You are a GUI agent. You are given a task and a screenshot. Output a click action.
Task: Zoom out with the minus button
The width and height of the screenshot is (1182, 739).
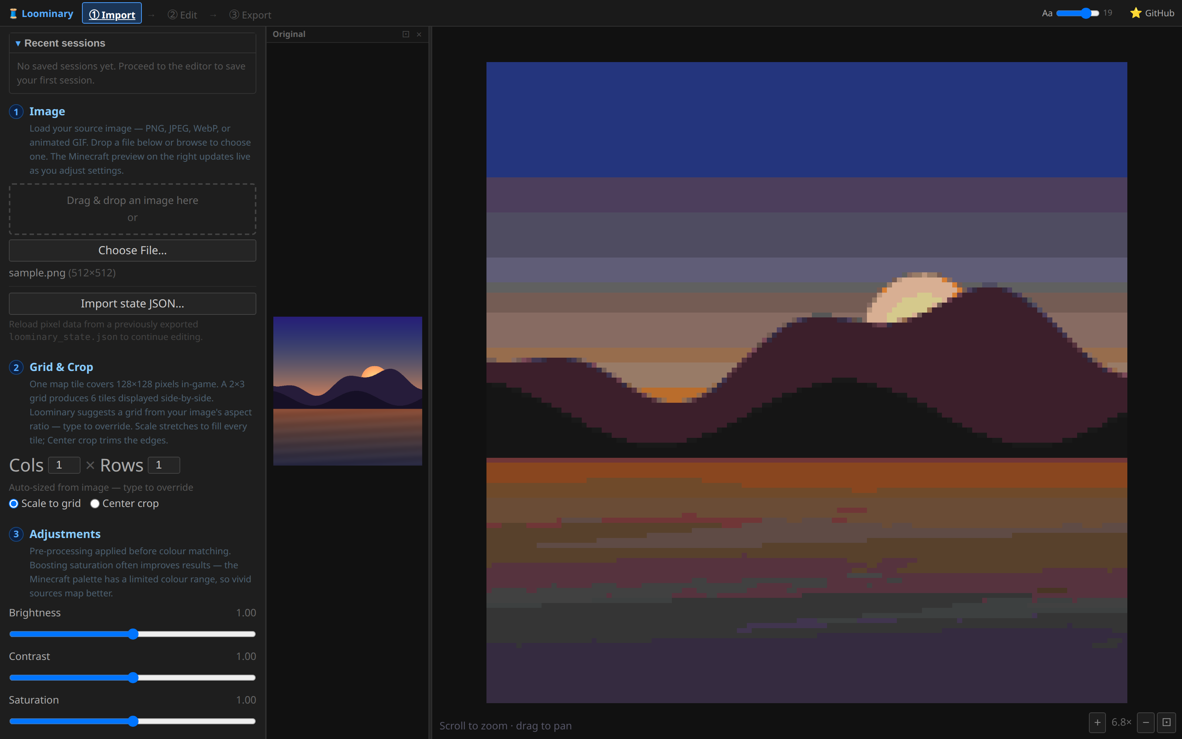[1146, 722]
